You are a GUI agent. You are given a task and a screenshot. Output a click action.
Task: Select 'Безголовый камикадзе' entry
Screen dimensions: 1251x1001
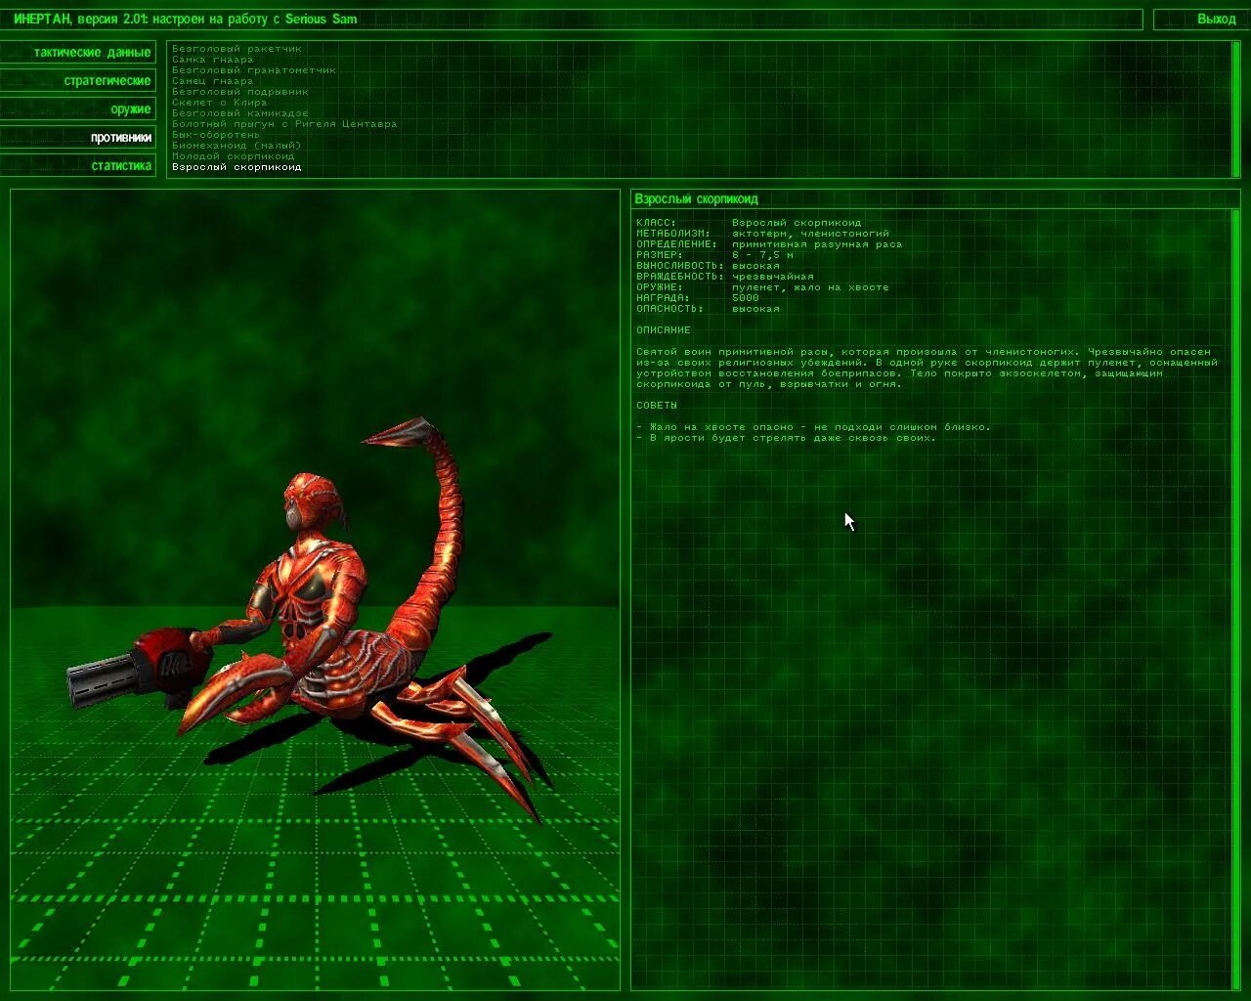point(240,113)
